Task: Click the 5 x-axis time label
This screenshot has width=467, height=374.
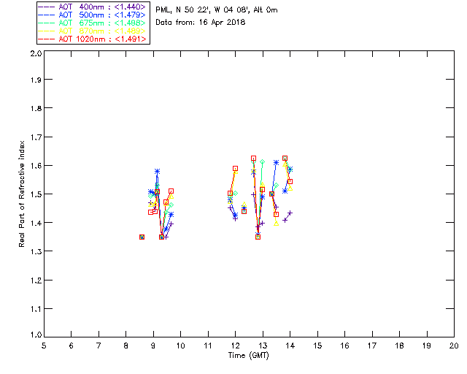Action: pyautogui.click(x=44, y=346)
